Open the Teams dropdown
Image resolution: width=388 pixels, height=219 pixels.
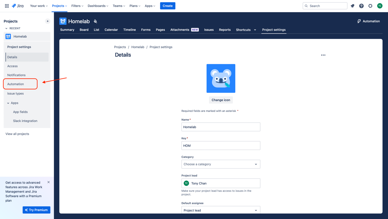[x=119, y=6]
